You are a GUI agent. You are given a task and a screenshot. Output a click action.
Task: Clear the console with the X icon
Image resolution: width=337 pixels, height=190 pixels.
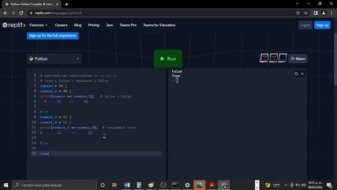point(302,74)
